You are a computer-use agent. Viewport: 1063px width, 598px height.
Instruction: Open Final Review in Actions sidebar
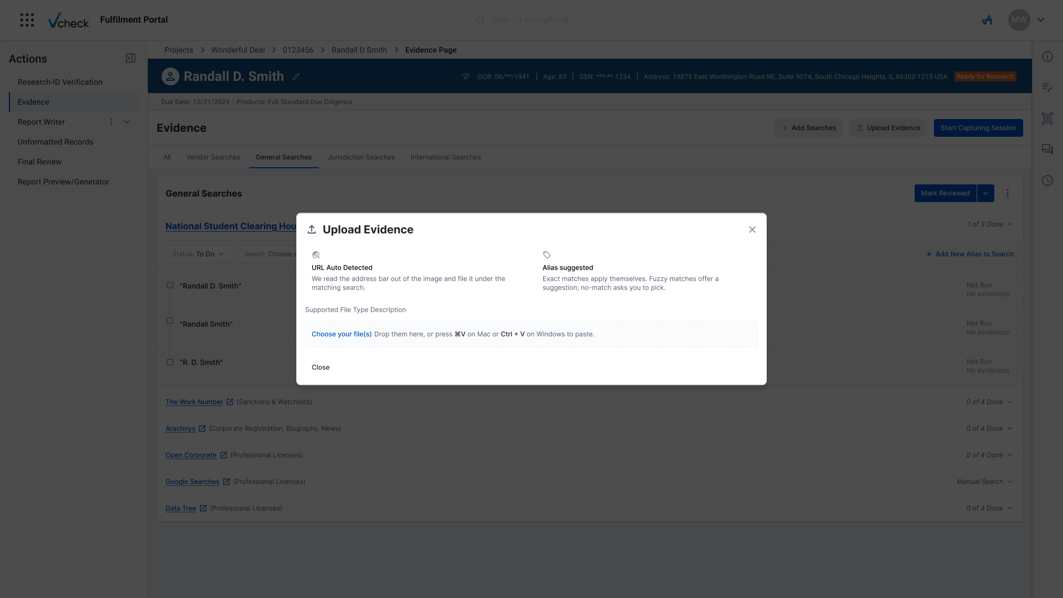(x=39, y=162)
